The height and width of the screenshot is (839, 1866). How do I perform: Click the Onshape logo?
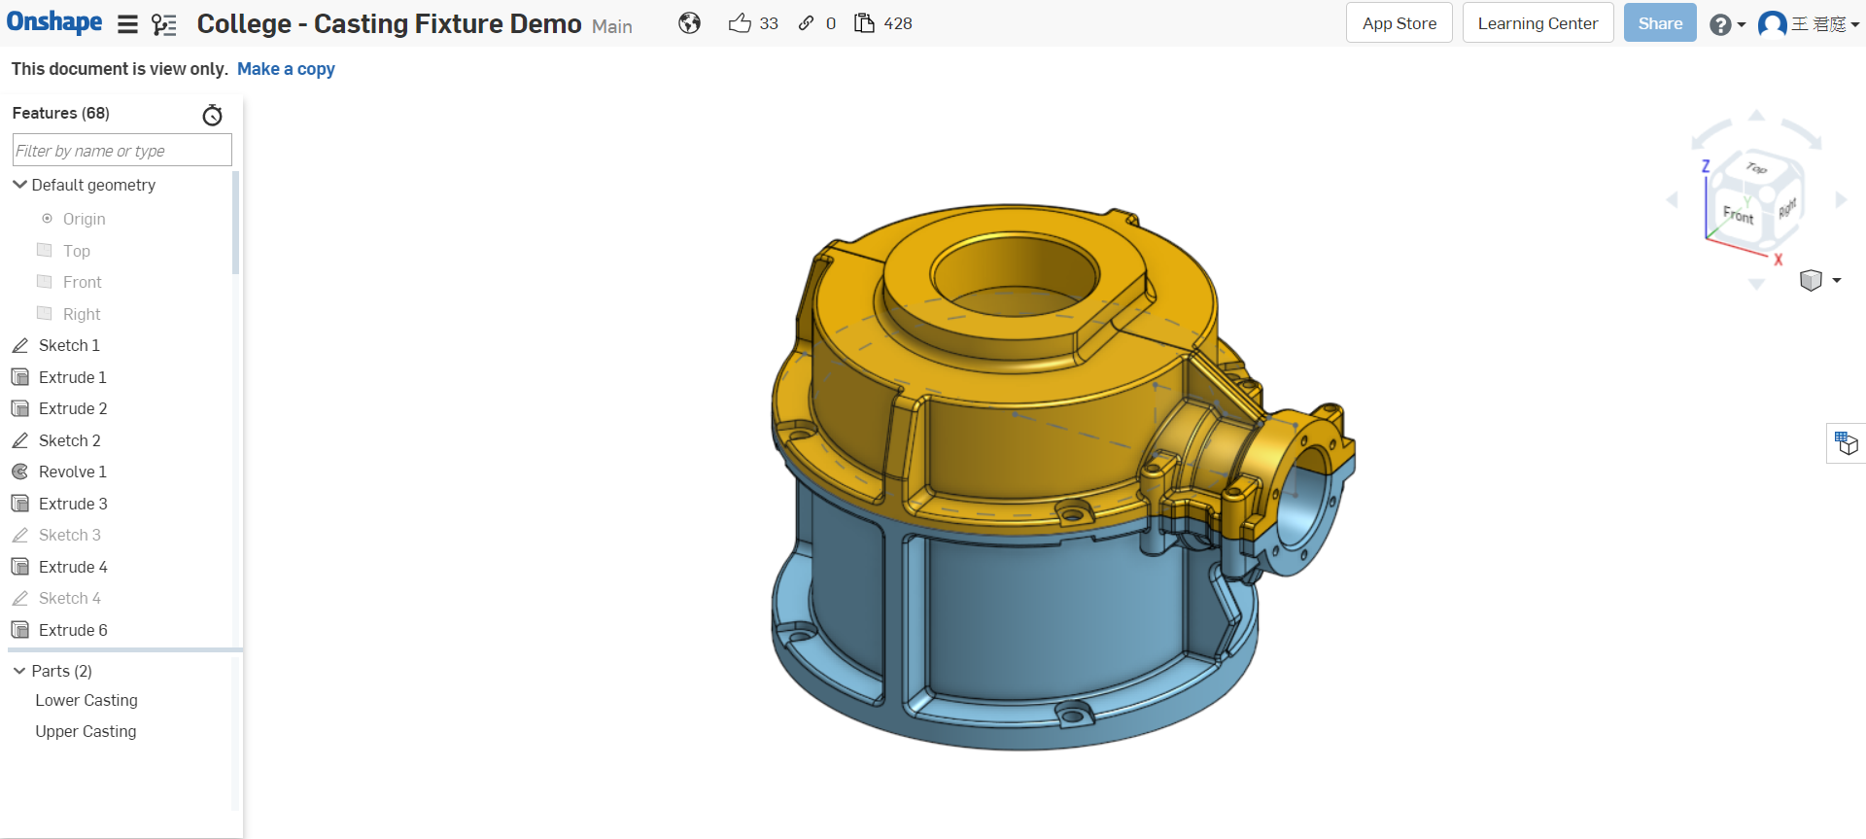click(x=54, y=22)
